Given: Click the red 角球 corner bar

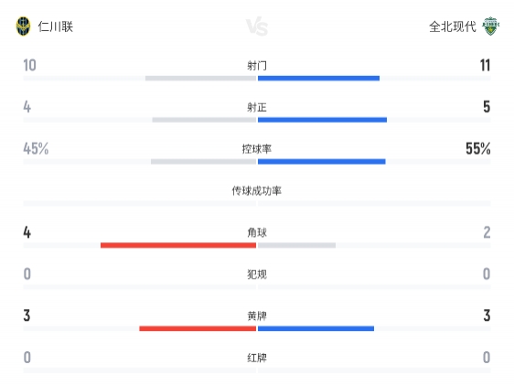Looking at the screenshot, I should click(178, 245).
